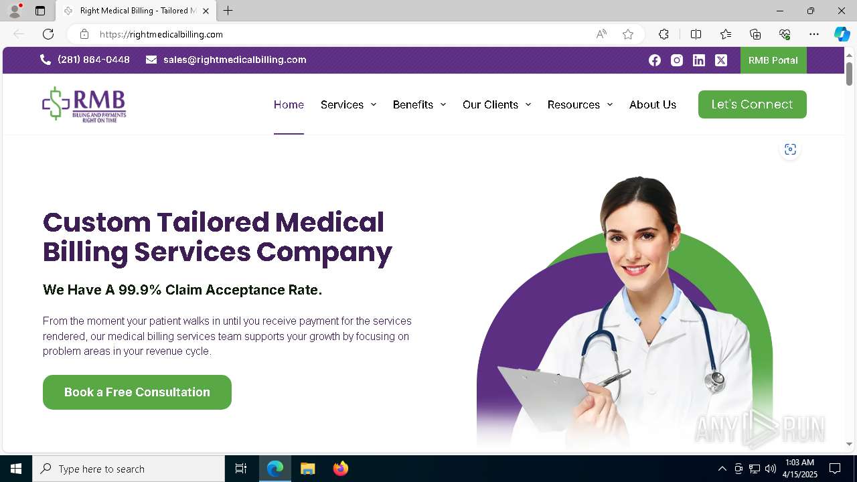This screenshot has height=482, width=857.
Task: Refresh the page
Action: coord(48,34)
